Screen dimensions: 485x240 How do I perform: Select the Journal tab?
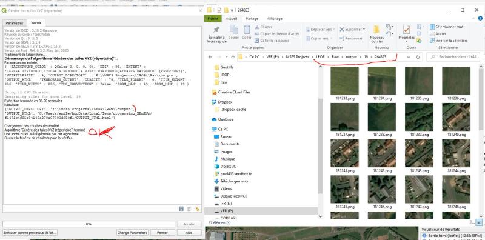coord(36,23)
